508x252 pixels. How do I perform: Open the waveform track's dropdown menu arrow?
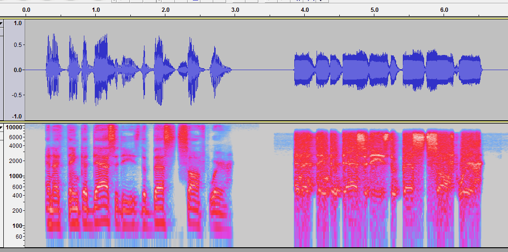pyautogui.click(x=1, y=23)
